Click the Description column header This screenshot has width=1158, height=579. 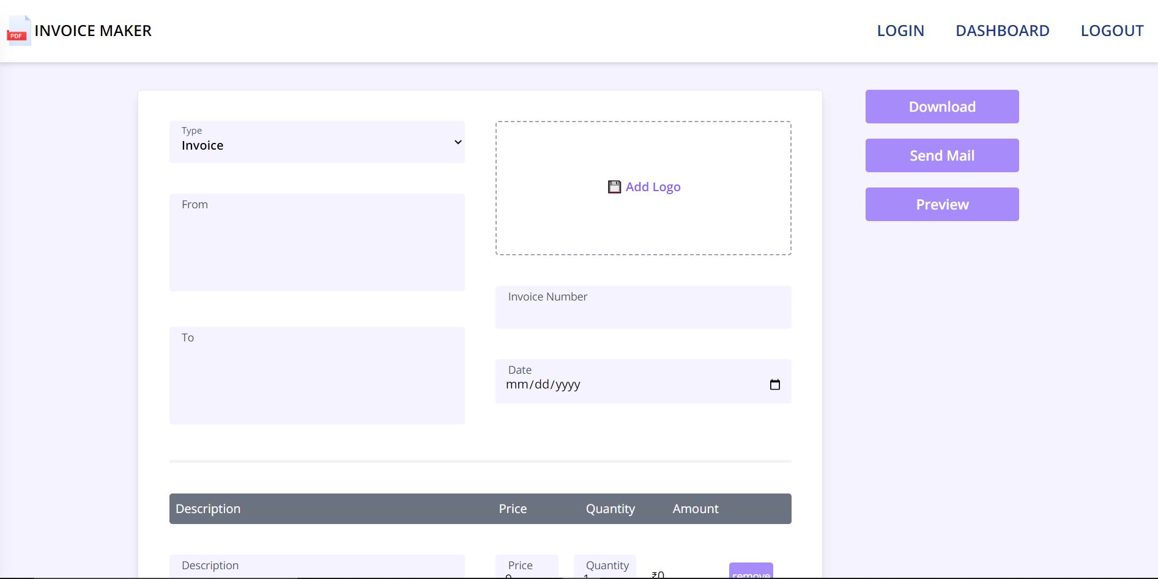point(208,509)
